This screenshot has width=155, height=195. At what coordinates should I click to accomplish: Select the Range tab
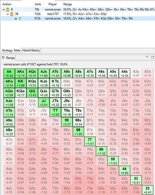tap(8, 58)
